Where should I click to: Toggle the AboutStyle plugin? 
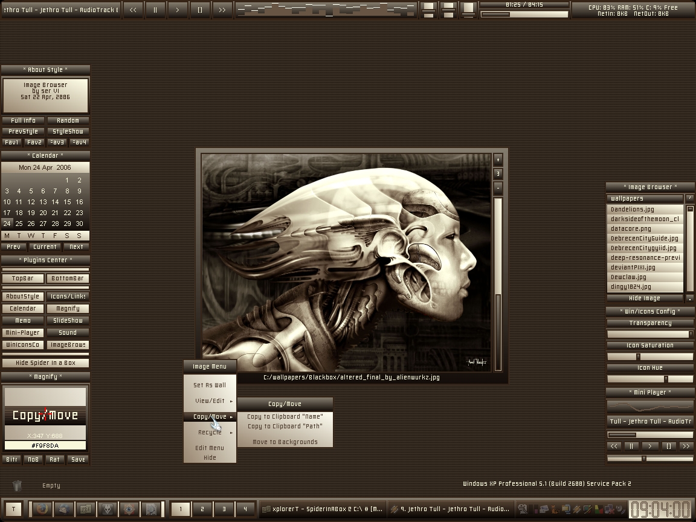point(22,297)
